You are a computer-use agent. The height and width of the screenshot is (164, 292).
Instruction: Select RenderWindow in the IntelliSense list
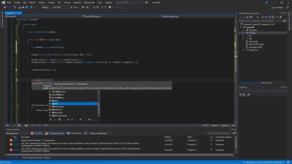tap(58, 97)
